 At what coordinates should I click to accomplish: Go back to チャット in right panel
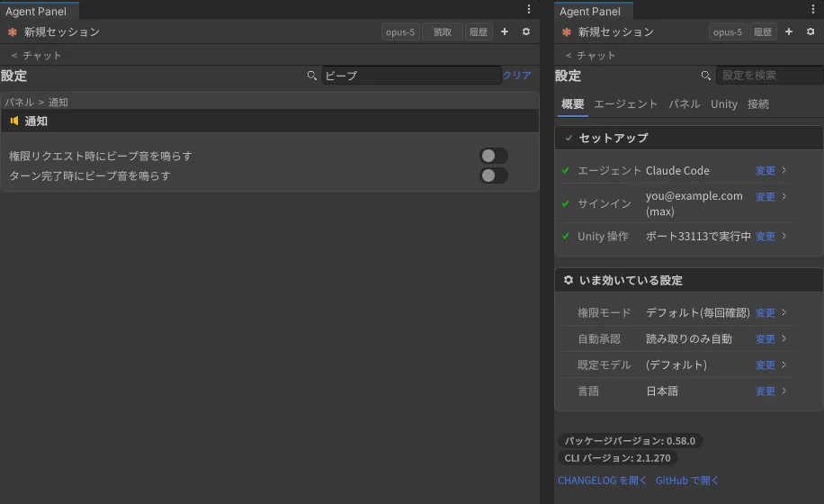[590, 55]
